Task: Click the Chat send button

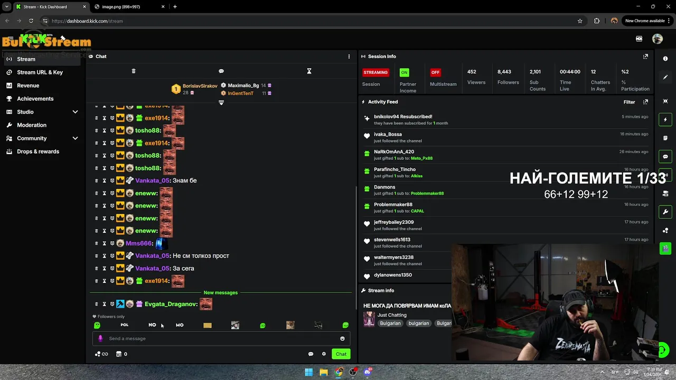Action: (x=341, y=354)
